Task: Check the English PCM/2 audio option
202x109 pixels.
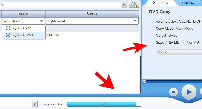Action: pos(8,28)
